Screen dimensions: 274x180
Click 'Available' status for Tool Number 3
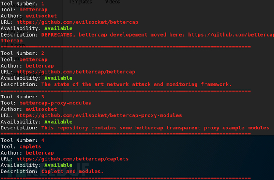pos(58,122)
